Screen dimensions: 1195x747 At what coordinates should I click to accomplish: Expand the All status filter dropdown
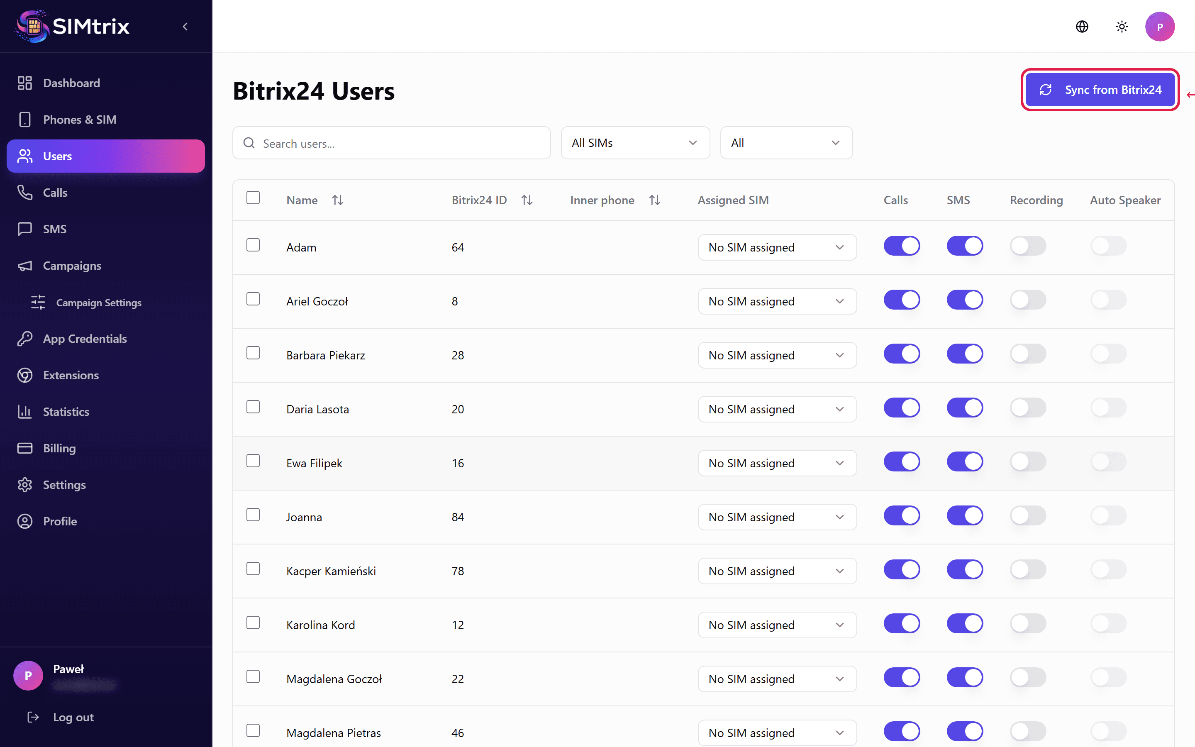point(785,143)
